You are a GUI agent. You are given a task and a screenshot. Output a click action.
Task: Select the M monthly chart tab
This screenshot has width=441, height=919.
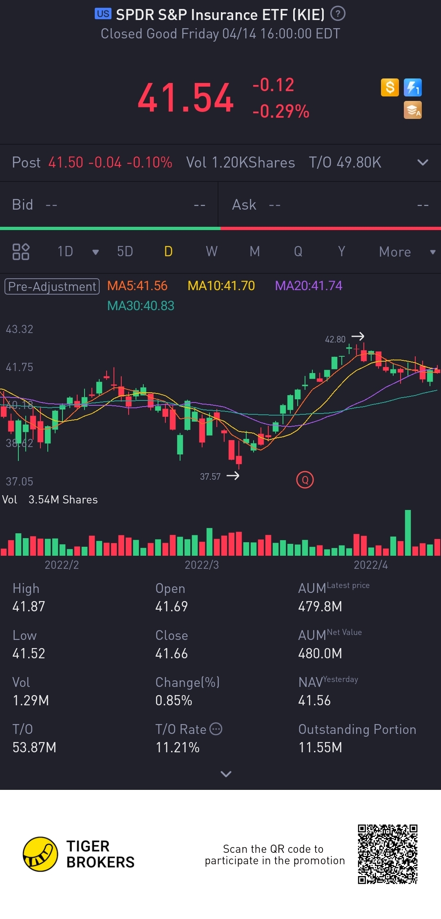tap(255, 251)
